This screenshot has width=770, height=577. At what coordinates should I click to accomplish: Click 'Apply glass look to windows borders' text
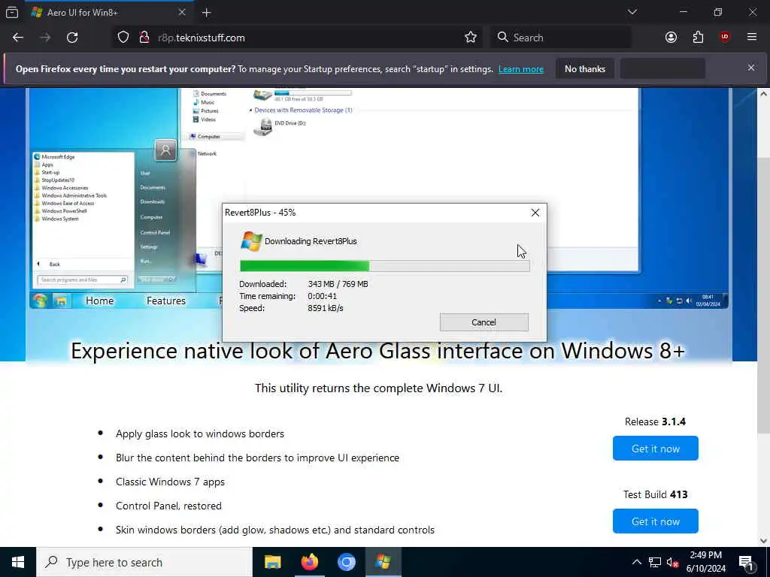coord(200,434)
